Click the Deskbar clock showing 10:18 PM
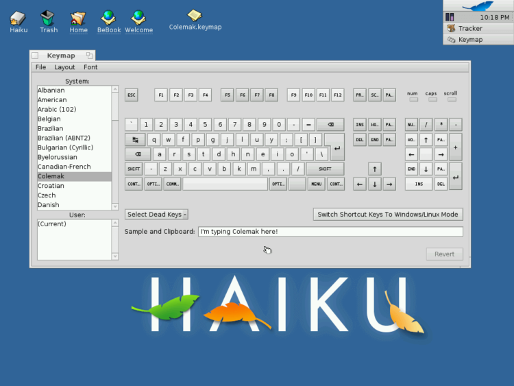This screenshot has width=514, height=386. (x=495, y=17)
